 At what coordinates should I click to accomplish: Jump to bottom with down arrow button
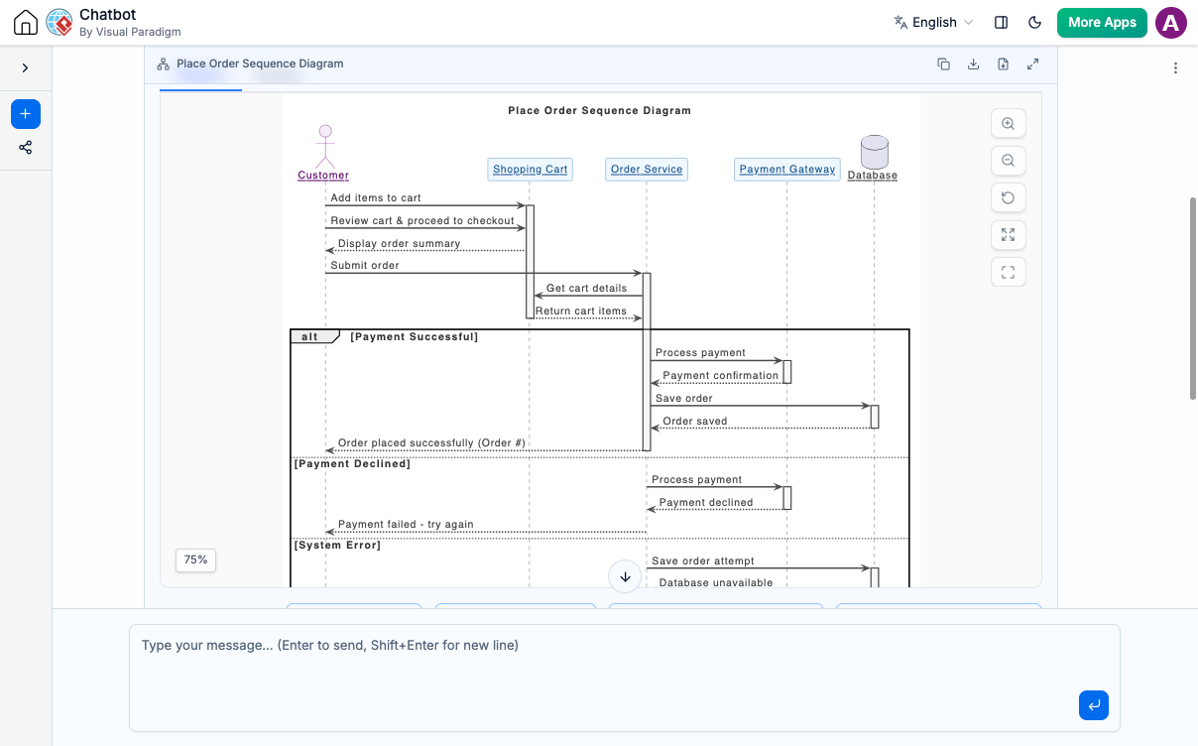point(625,576)
